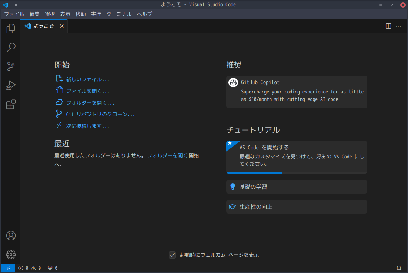Open the Accounts menu icon
408x273 pixels.
[11, 236]
